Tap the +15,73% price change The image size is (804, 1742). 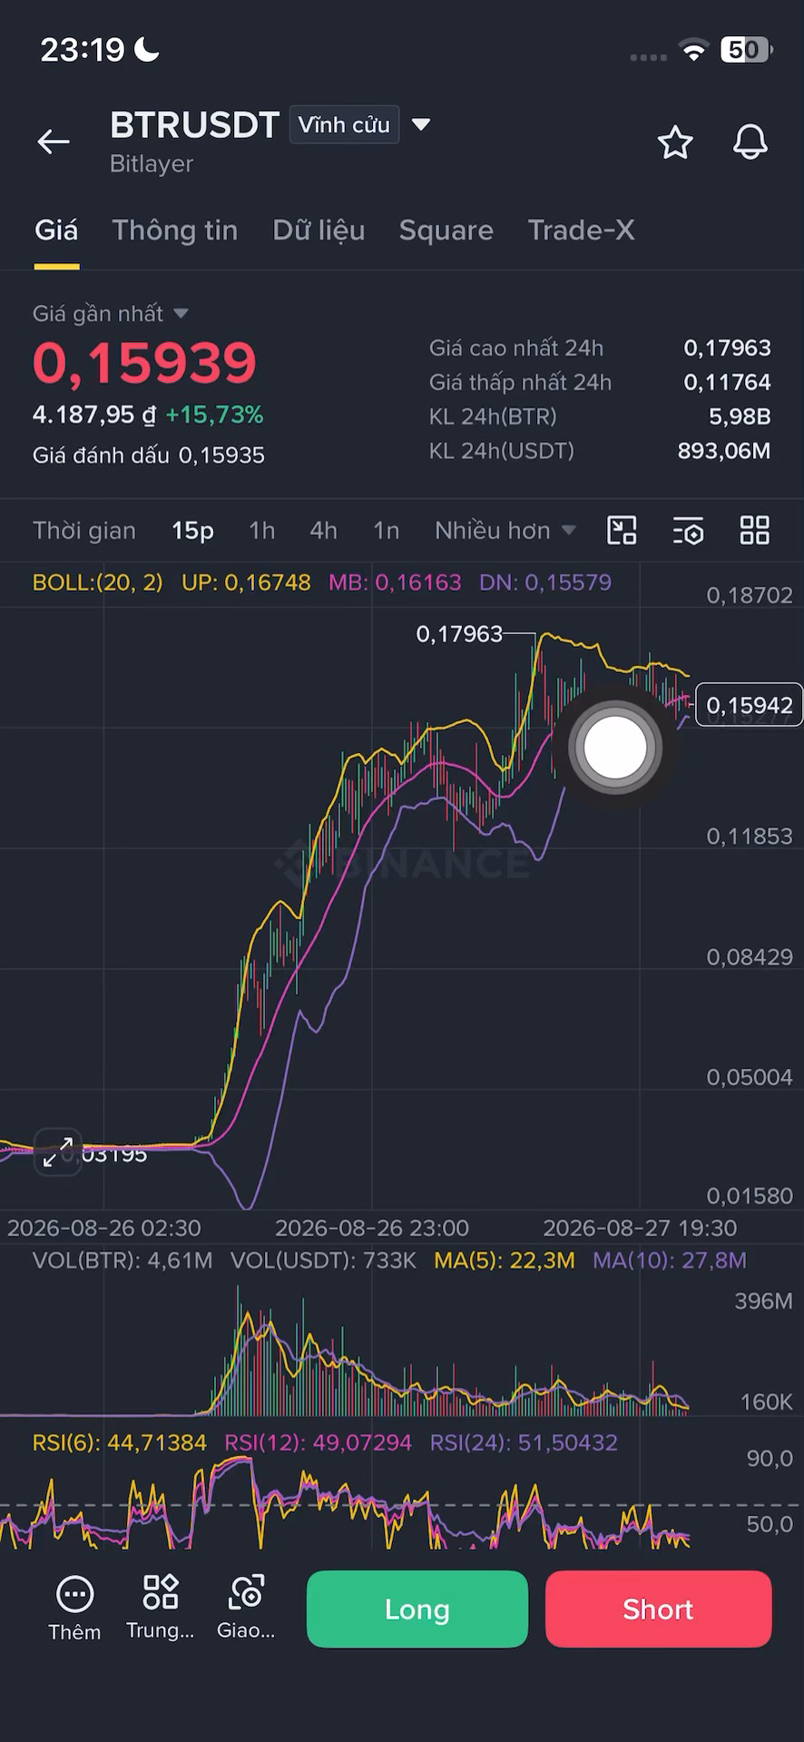[214, 415]
